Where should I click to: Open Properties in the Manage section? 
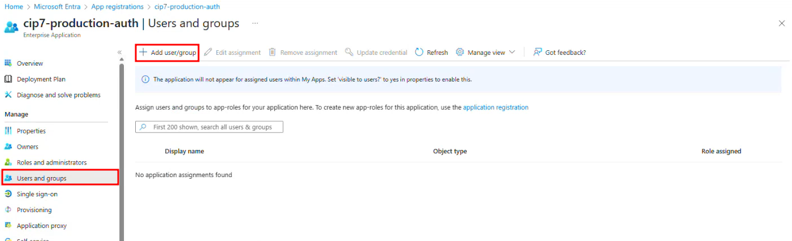click(x=31, y=131)
